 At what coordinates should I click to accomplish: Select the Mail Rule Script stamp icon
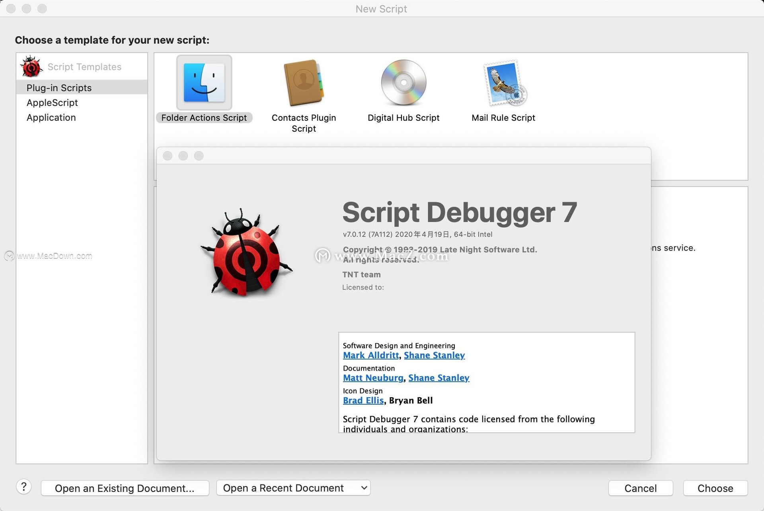(504, 83)
